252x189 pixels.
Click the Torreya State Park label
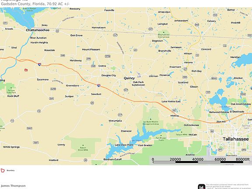(11, 91)
